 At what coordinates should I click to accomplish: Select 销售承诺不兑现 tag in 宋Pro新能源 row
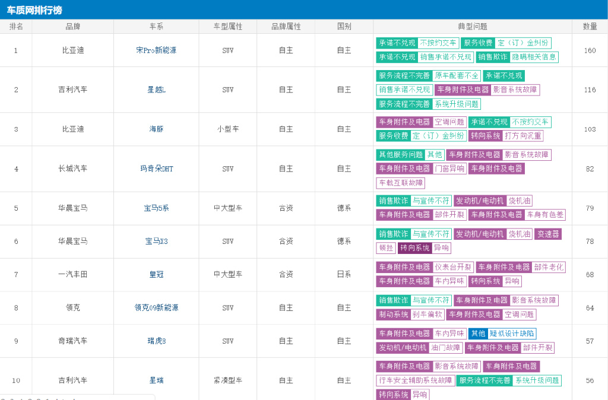445,57
